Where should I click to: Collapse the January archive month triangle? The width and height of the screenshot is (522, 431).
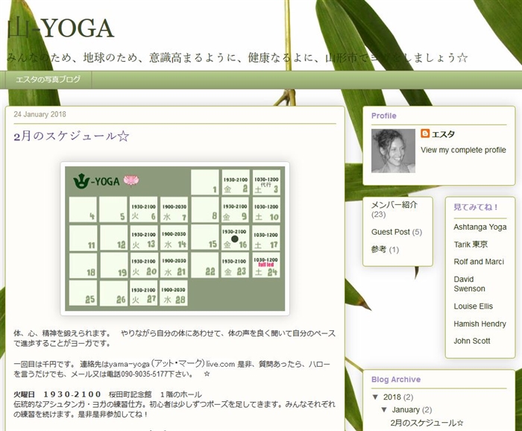[384, 409]
